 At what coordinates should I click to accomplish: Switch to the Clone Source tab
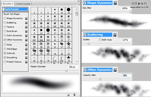coord(23,4)
